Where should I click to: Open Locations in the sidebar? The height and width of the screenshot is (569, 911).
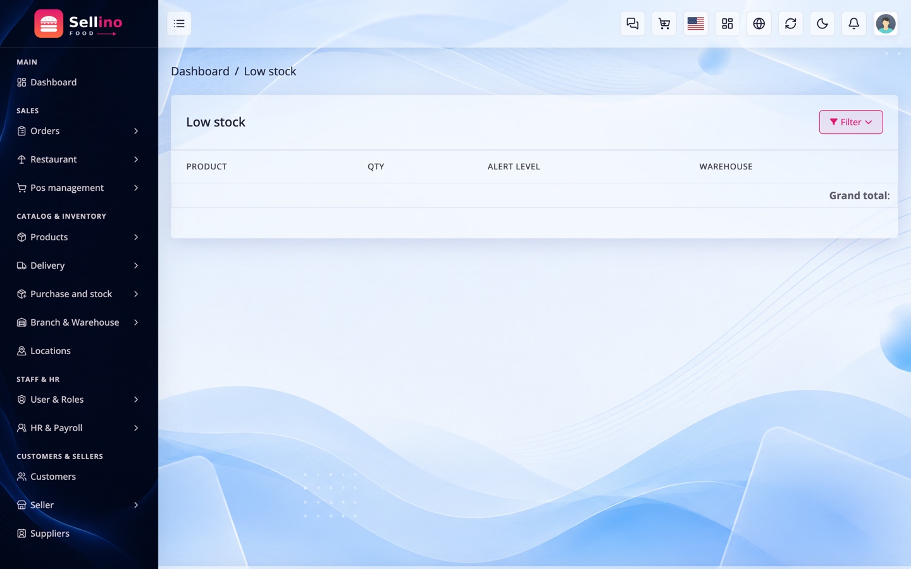click(78, 351)
